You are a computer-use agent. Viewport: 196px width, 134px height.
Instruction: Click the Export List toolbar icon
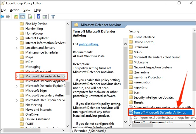[30, 16]
